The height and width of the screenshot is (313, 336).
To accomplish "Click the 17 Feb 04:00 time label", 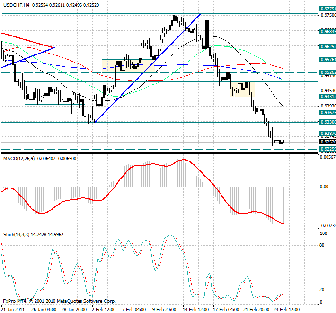I will click(226, 310).
